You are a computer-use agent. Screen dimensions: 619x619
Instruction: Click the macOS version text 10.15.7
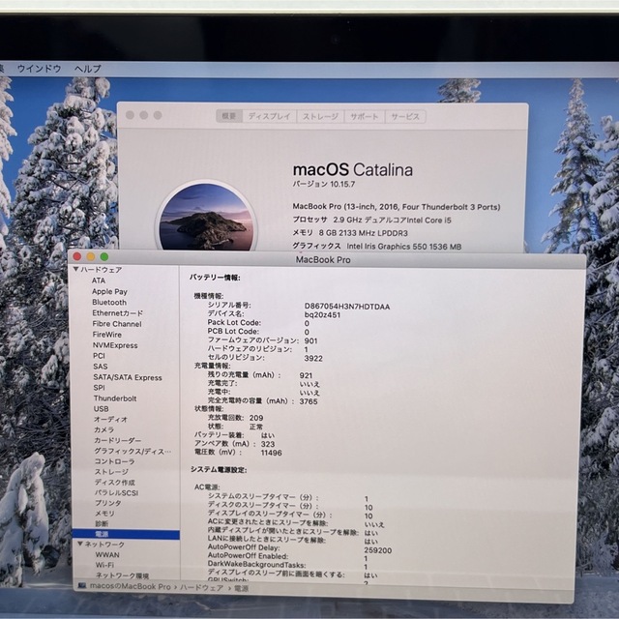342,184
